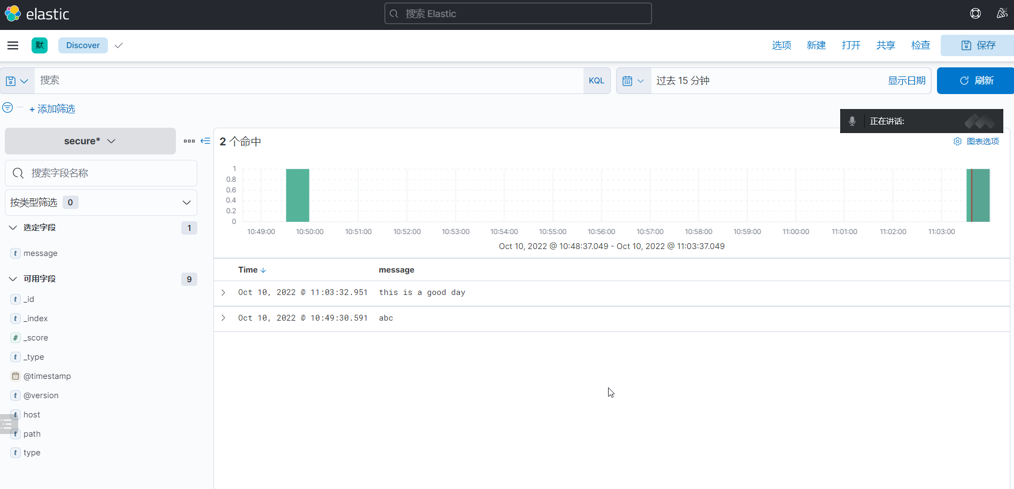The height and width of the screenshot is (489, 1014).
Task: Open the newsfeed icon in header
Action: tap(1002, 13)
